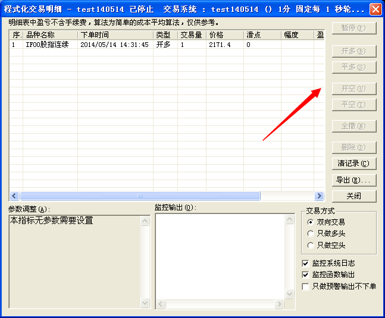Click the 导出(E)... button
Image resolution: width=385 pixels, height=318 pixels.
coord(354,180)
